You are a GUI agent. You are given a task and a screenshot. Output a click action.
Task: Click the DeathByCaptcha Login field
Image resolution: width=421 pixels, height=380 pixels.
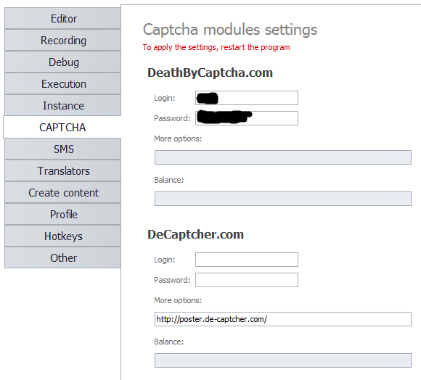pyautogui.click(x=247, y=98)
